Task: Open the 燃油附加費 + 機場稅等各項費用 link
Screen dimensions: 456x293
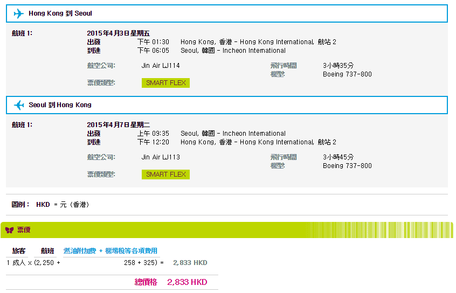Action: pyautogui.click(x=110, y=251)
